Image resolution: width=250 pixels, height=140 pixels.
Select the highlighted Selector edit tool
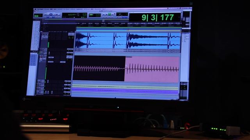pyautogui.click(x=51, y=14)
